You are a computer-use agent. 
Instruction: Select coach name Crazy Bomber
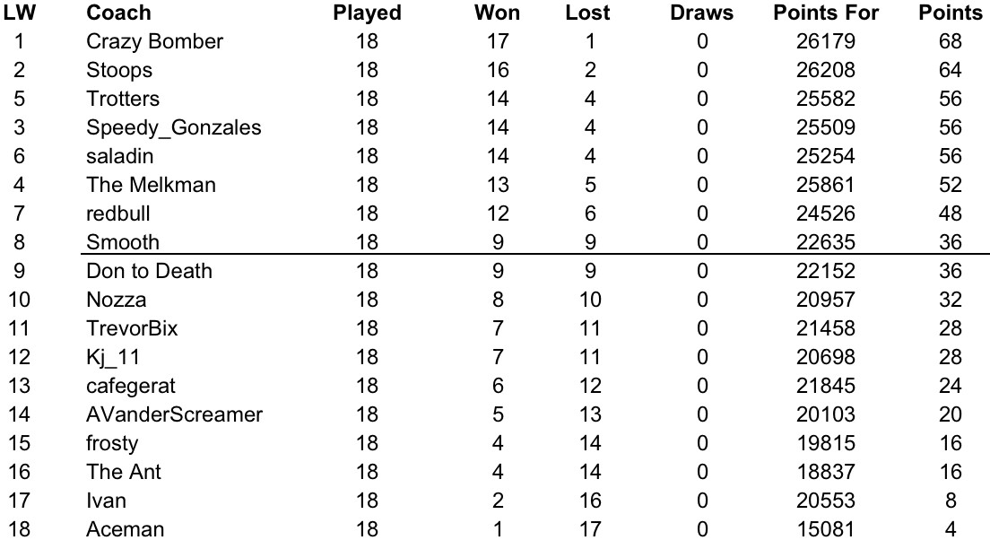click(154, 41)
